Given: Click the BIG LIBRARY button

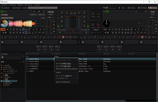Looking at the screenshot, I should tap(5, 8).
